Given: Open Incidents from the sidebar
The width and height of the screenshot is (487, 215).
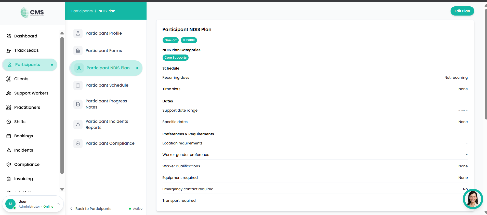Looking at the screenshot, I should 30,150.
